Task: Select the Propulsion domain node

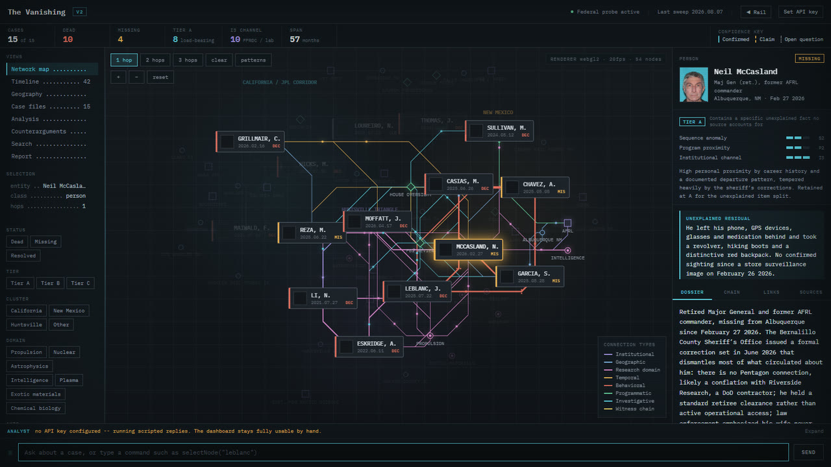Action: (x=429, y=335)
